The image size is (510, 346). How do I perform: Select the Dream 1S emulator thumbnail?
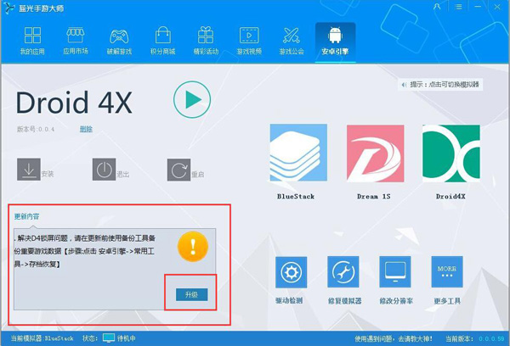click(x=376, y=153)
